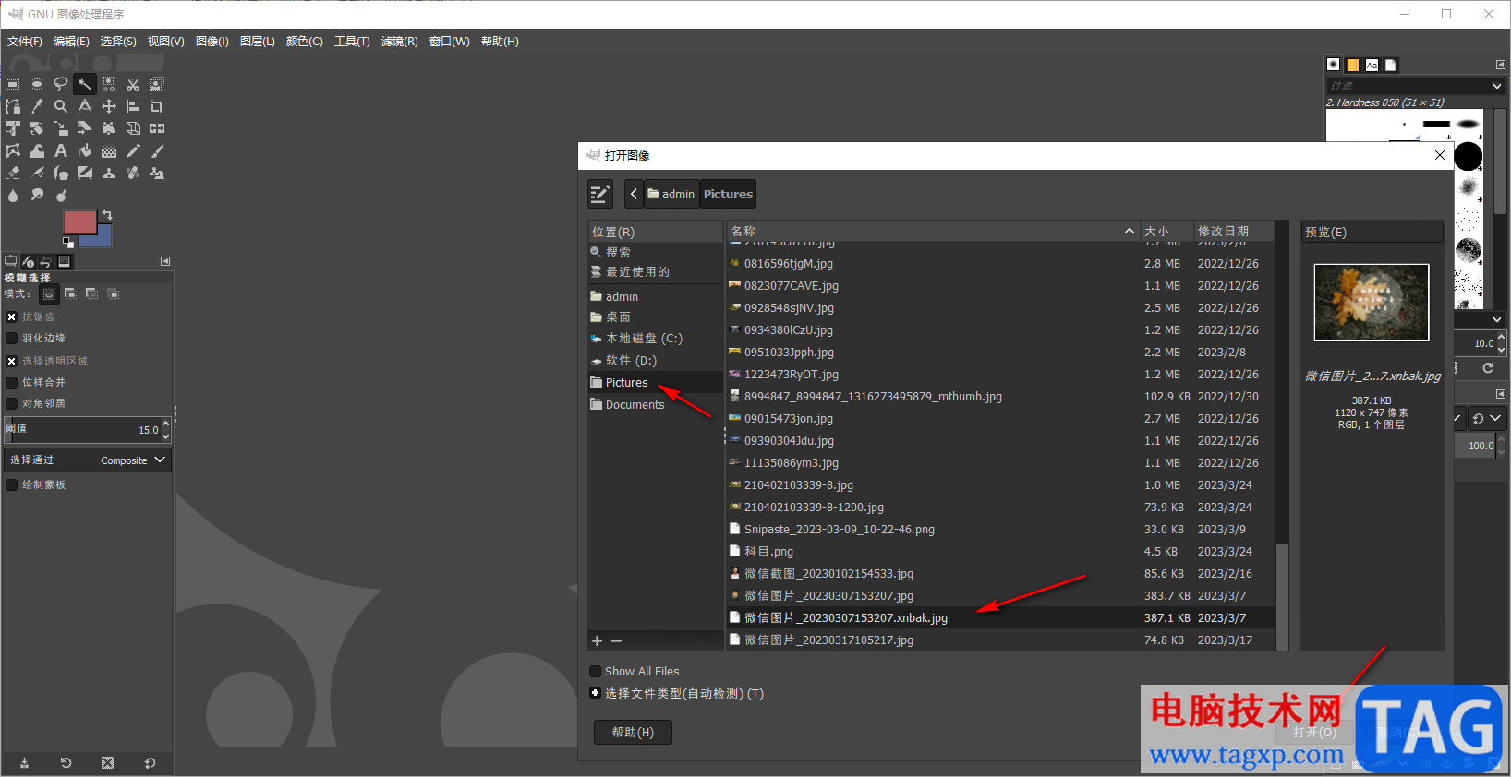Screen dimensions: 1511x777
Task: Select the Free Select lasso tool
Action: click(61, 84)
